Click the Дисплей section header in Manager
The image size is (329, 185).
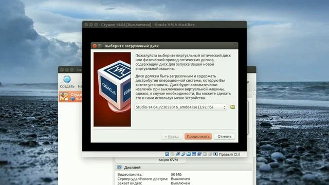(184, 168)
